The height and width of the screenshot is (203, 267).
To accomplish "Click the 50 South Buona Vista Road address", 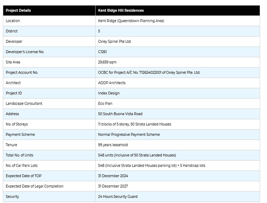I will 120,114.
